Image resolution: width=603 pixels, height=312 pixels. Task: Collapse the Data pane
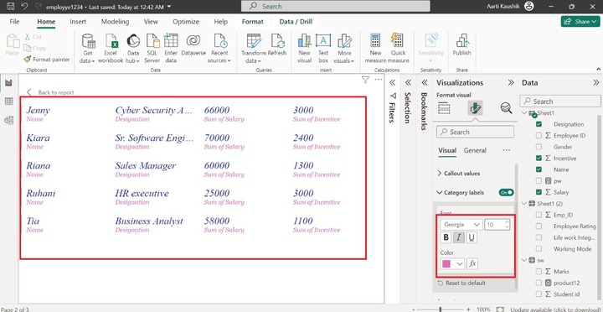[596, 83]
